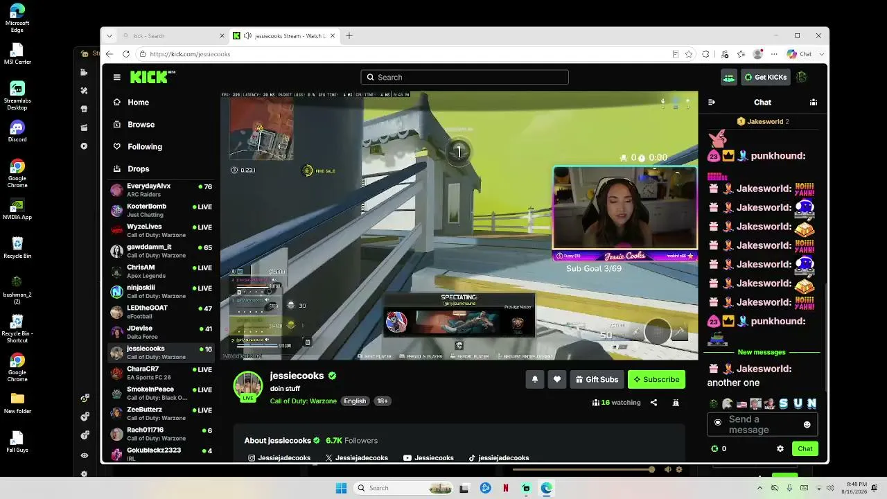Open the user profile avatar in Kick header
The width and height of the screenshot is (887, 499).
802,77
